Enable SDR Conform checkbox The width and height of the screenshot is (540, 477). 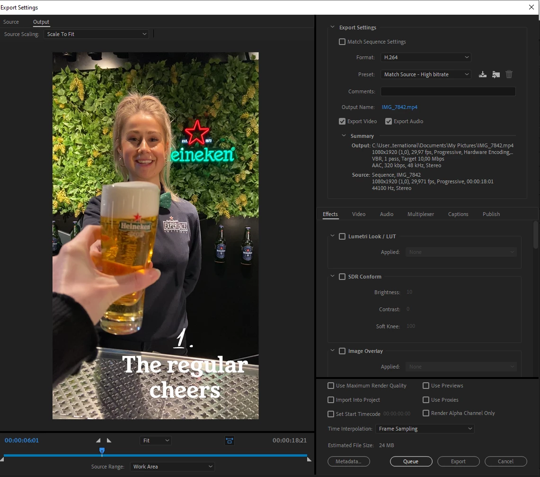tap(342, 277)
